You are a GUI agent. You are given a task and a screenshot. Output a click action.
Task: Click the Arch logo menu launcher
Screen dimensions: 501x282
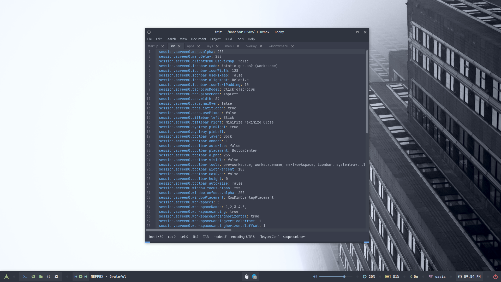(x=7, y=277)
